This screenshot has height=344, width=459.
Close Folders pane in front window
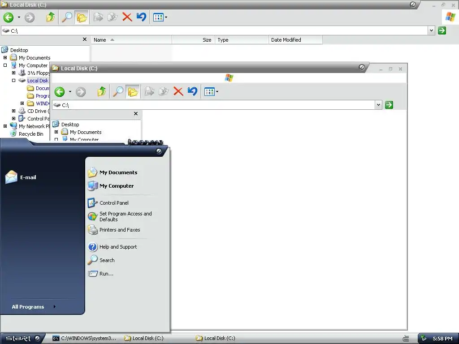(136, 113)
